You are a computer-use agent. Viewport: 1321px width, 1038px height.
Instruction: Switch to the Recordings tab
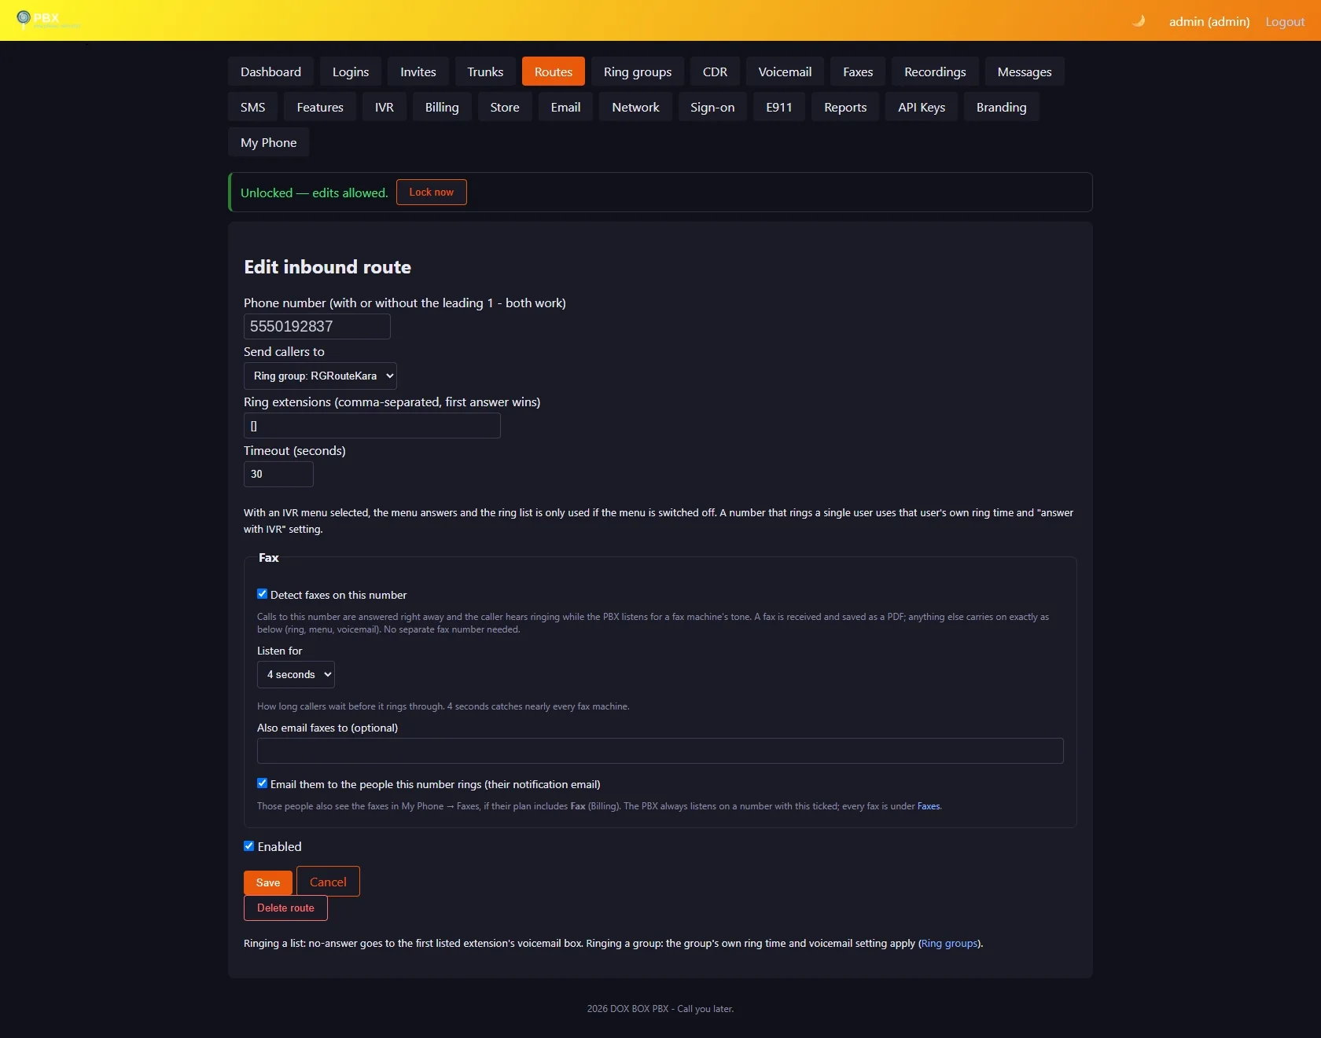935,72
